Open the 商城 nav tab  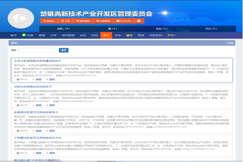[42, 35]
